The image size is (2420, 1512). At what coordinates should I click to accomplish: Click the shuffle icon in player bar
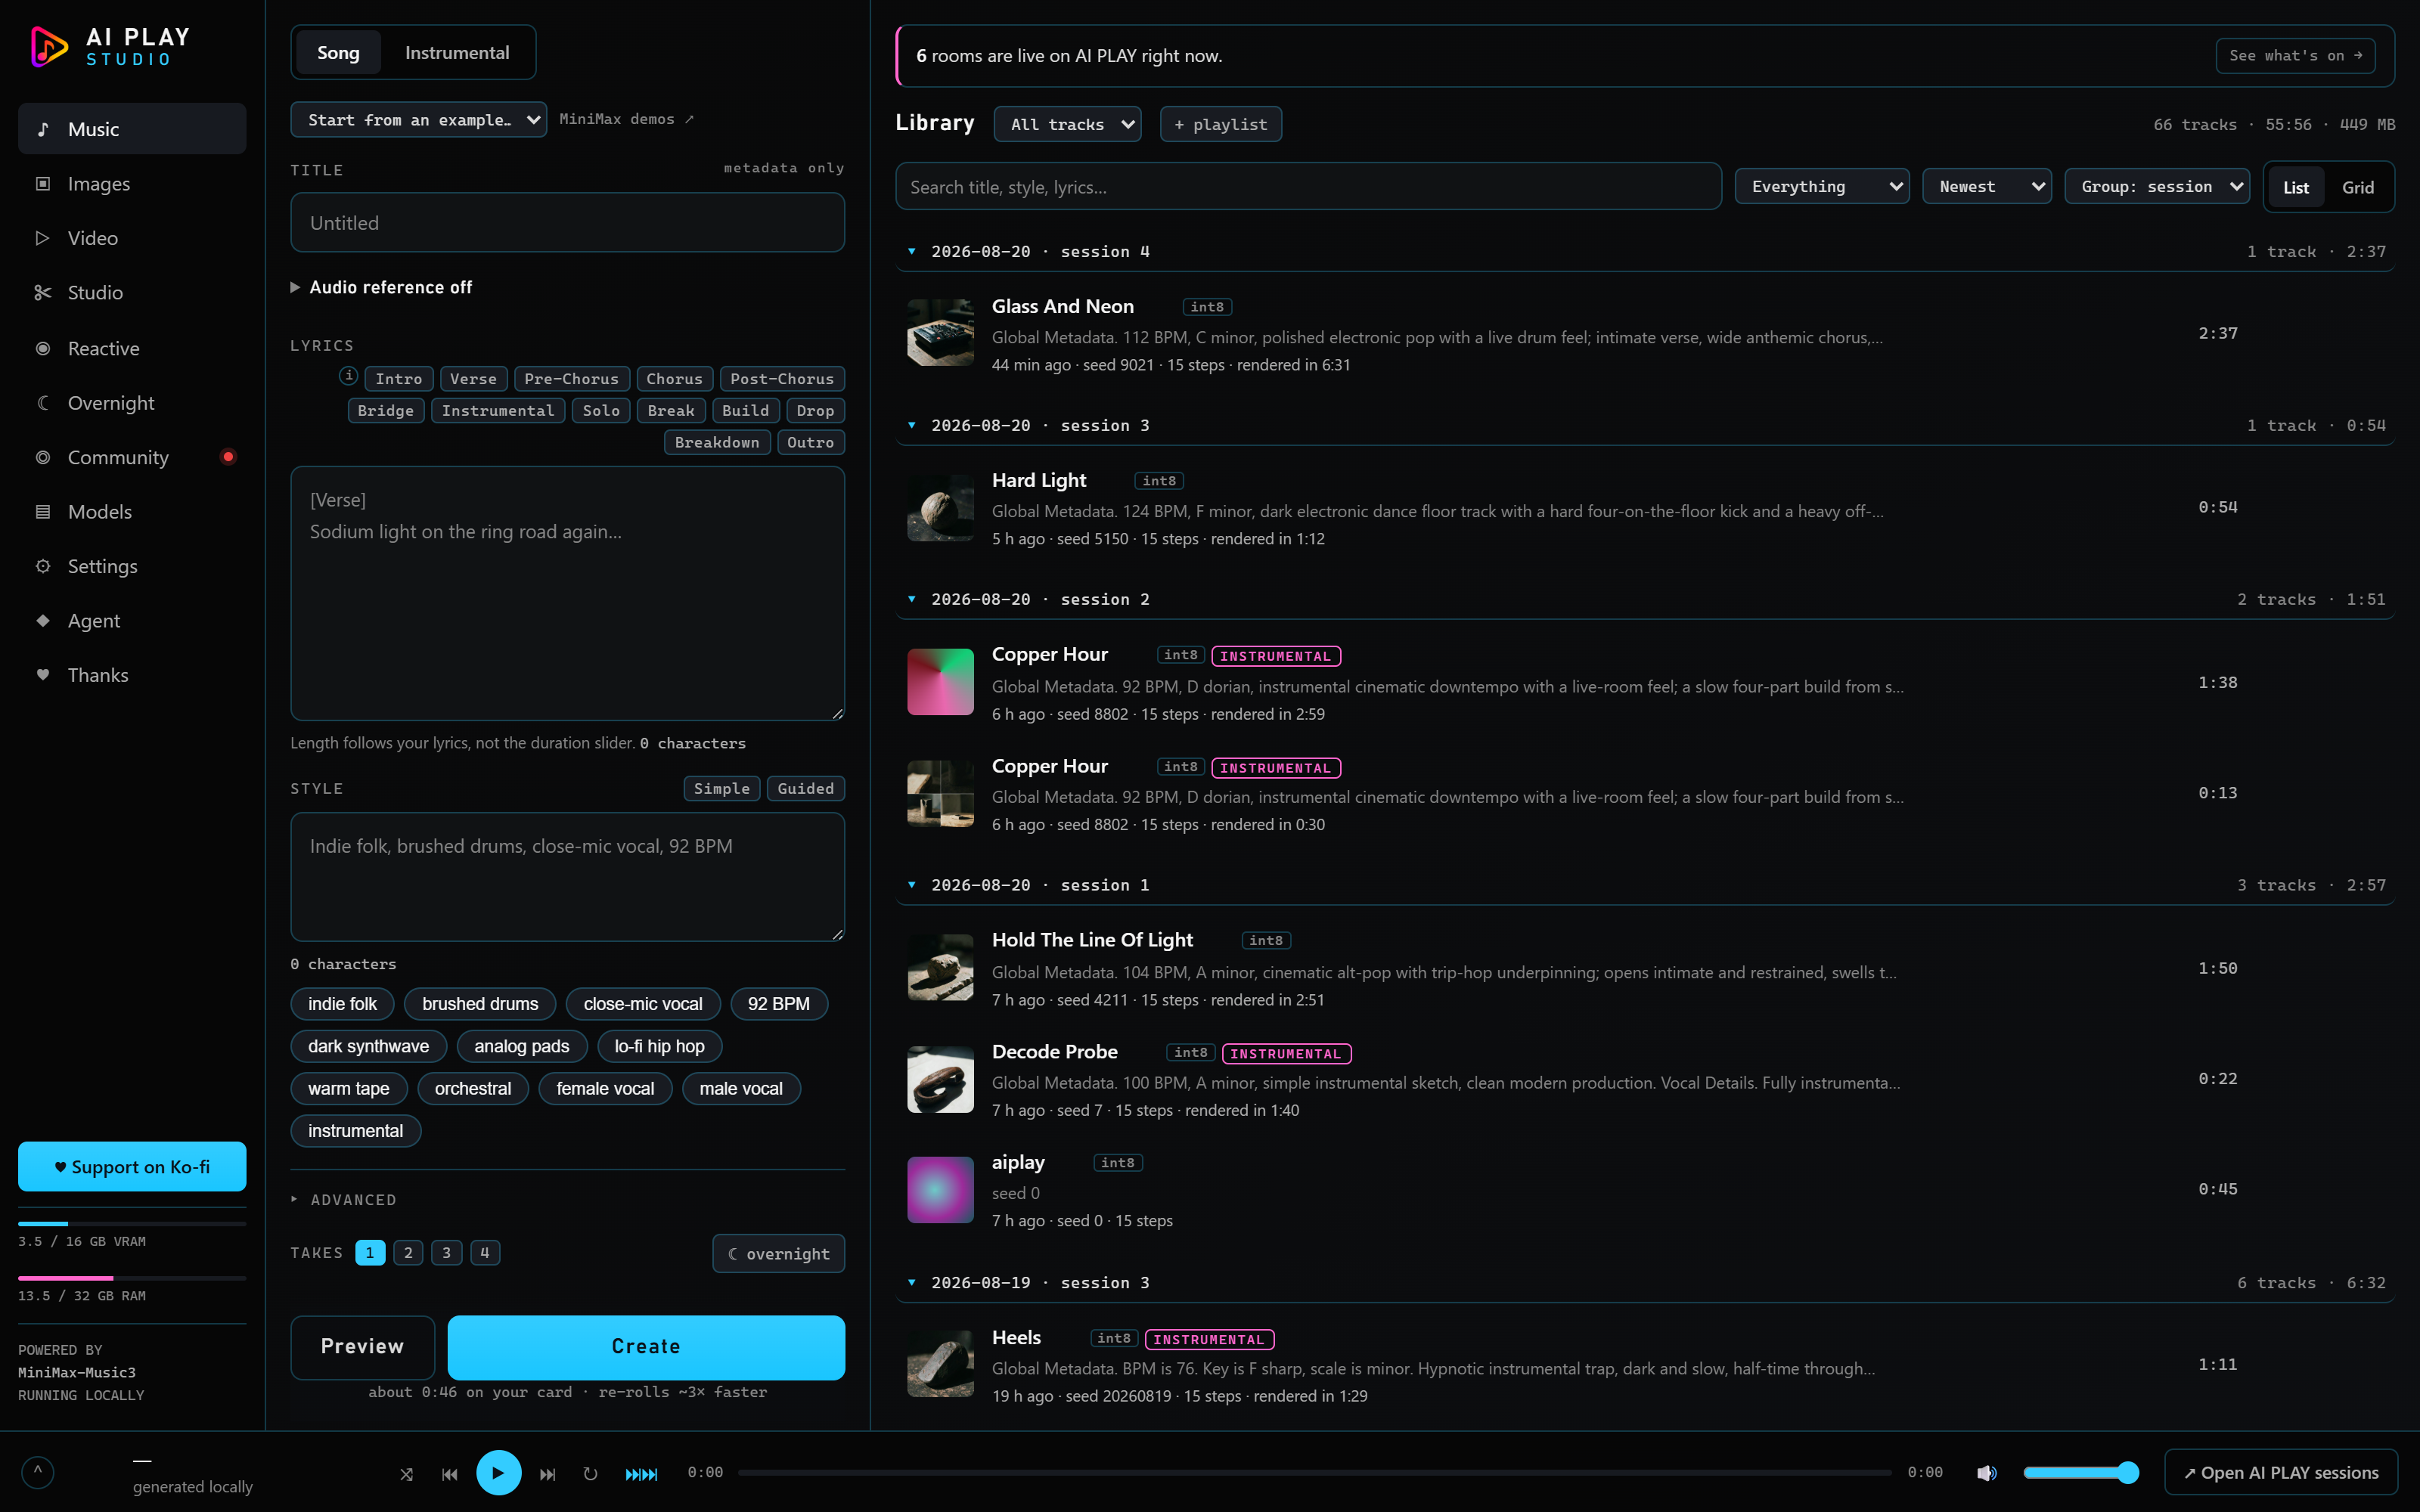[406, 1473]
